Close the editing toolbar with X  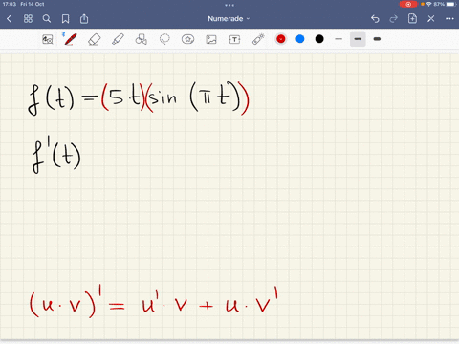coord(431,19)
